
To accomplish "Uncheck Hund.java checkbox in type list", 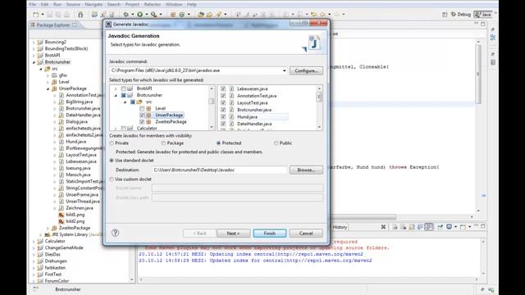I will [223, 116].
